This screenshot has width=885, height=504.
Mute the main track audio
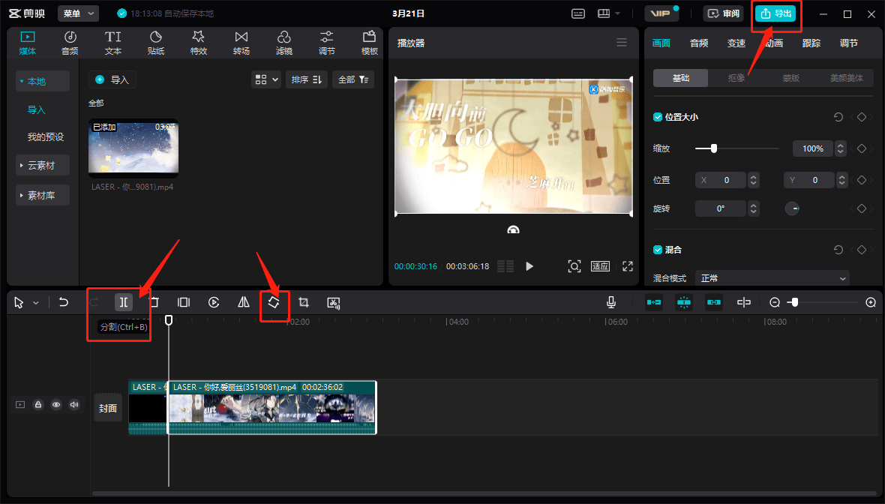point(74,405)
